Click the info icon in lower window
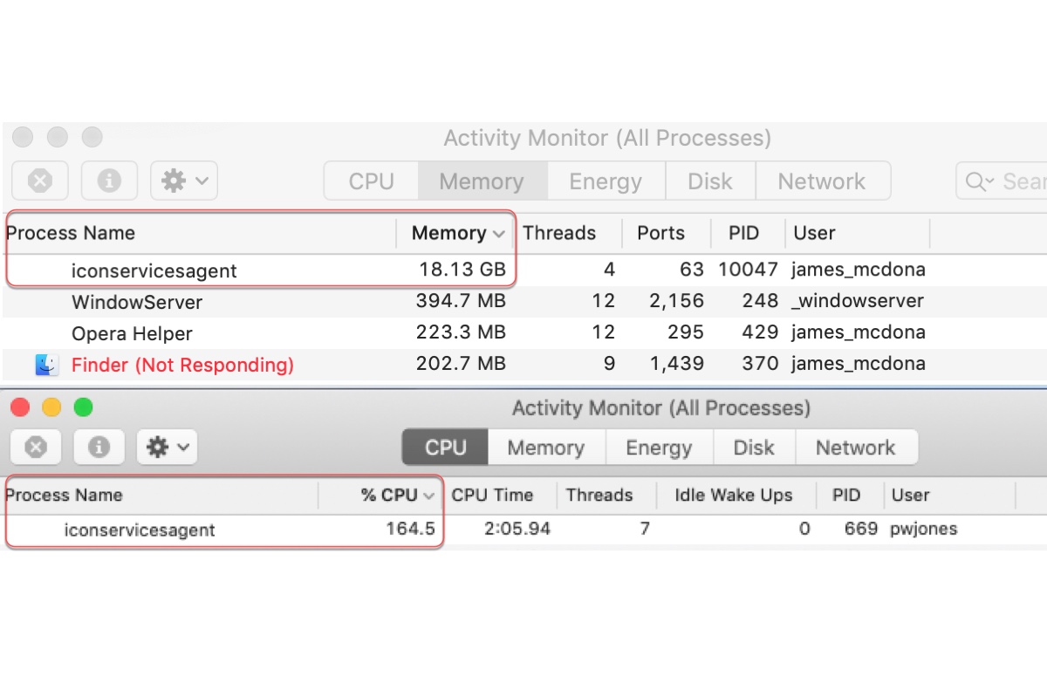1047x698 pixels. [x=99, y=448]
